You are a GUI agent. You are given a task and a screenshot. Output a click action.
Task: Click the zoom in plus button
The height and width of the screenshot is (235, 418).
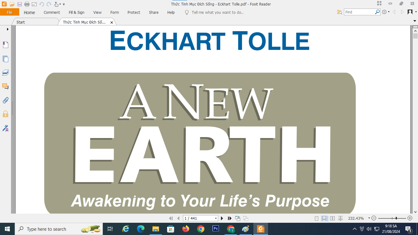point(410,218)
